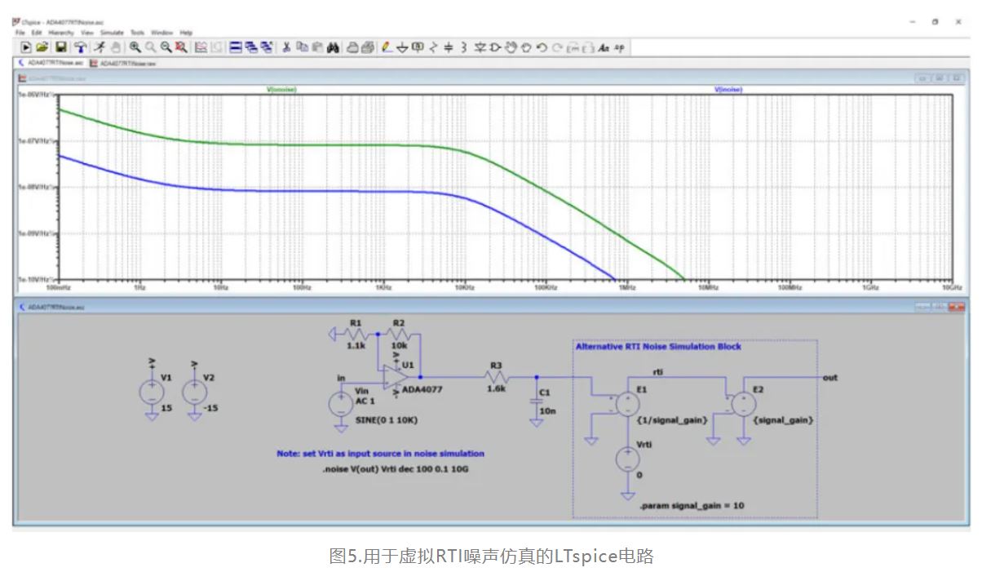This screenshot has width=982, height=572.
Task: Click the Find binoculars icon
Action: coord(333,47)
